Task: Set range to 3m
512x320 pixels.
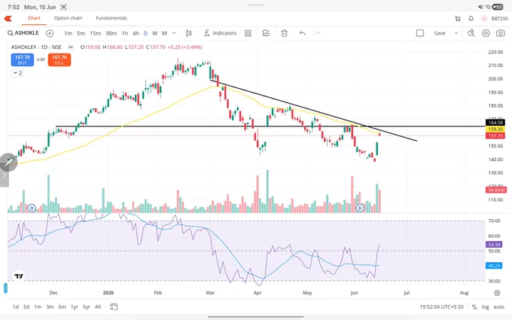Action: [x=50, y=307]
